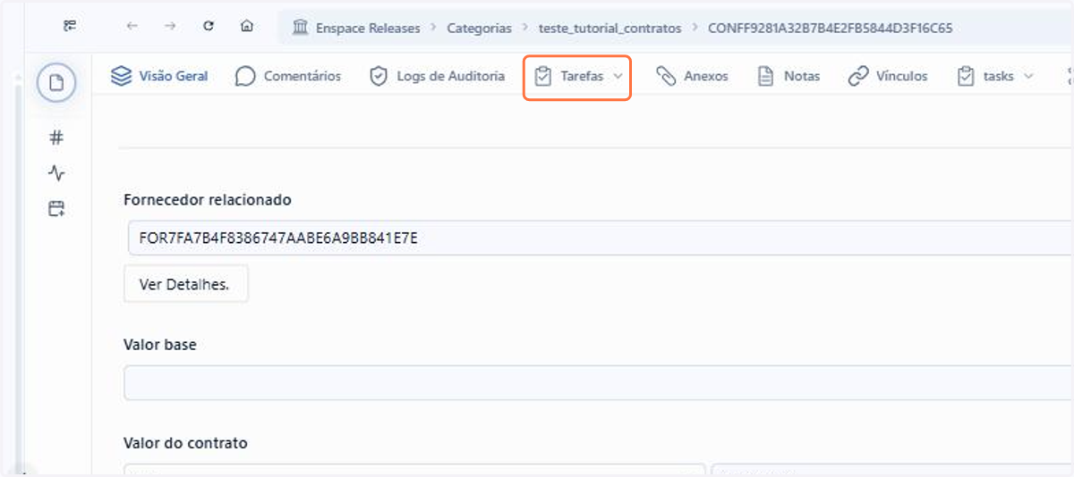The height and width of the screenshot is (477, 1074).
Task: Open the calendar icon in the sidebar
Action: (x=56, y=209)
